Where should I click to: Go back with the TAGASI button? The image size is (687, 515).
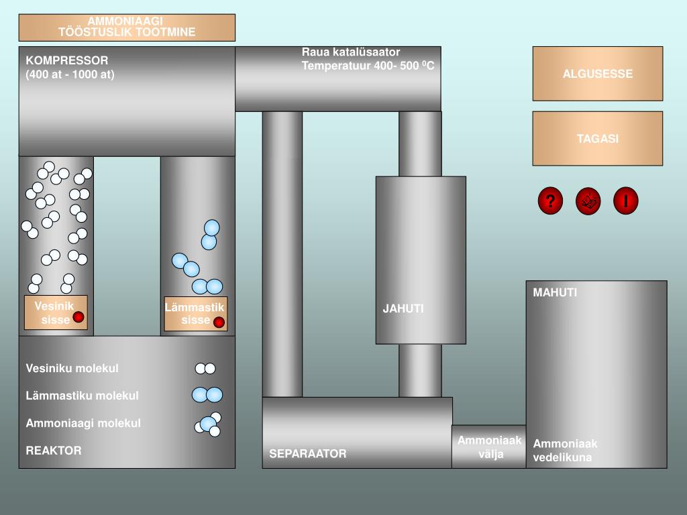[x=598, y=138]
